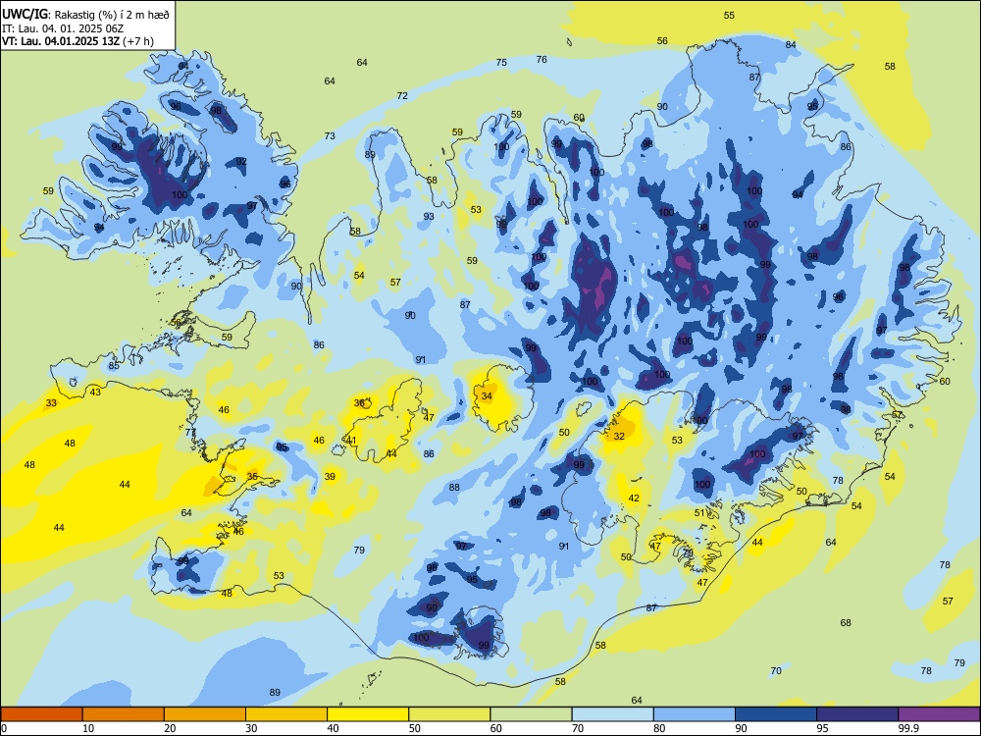The height and width of the screenshot is (736, 981).
Task: Click the map value '88' in the central south
Action: coord(454,487)
